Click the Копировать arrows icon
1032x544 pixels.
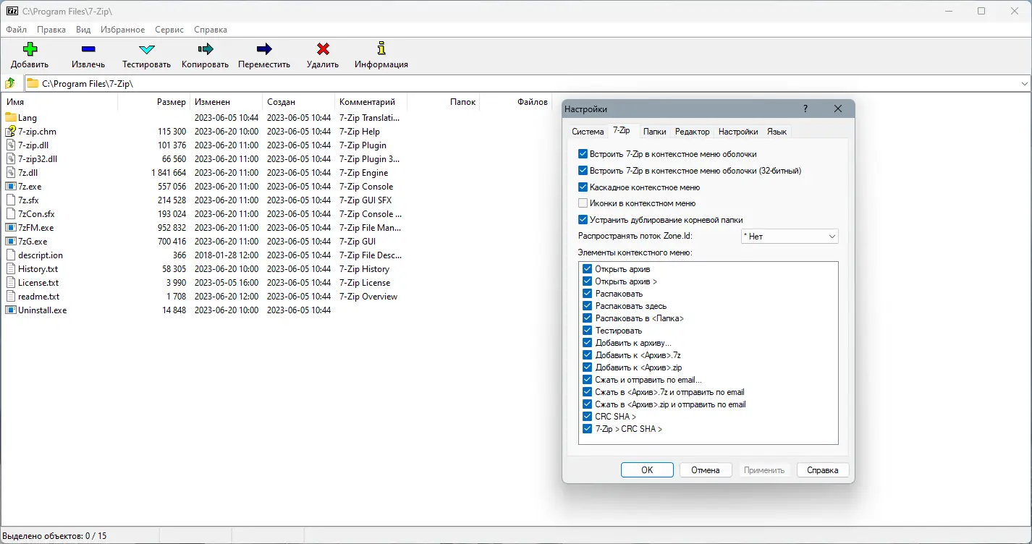coord(206,49)
